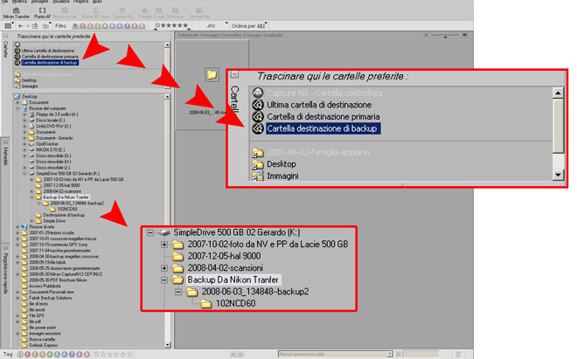This screenshot has height=359, width=577.
Task: Apply tag 9 in bottom Tag bar
Action: click(87, 355)
